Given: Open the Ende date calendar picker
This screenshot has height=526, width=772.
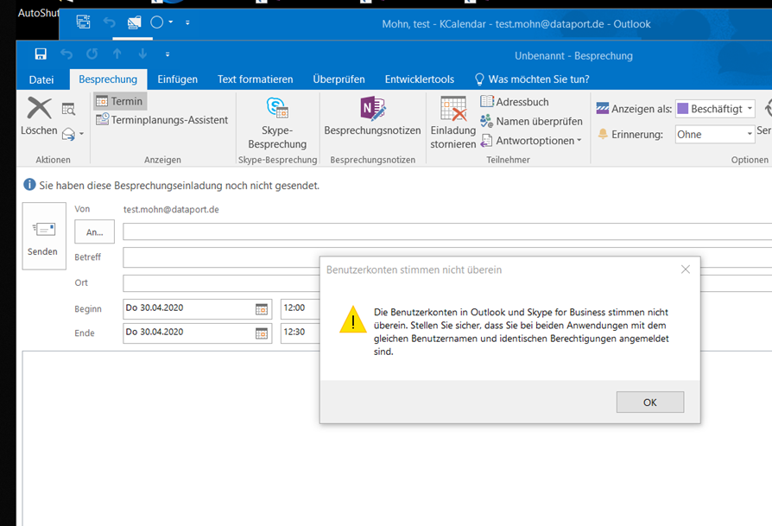Looking at the screenshot, I should (262, 333).
